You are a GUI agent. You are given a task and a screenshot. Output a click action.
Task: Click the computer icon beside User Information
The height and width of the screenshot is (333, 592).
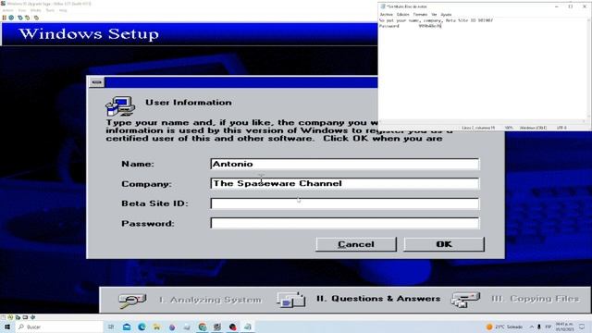tap(120, 106)
